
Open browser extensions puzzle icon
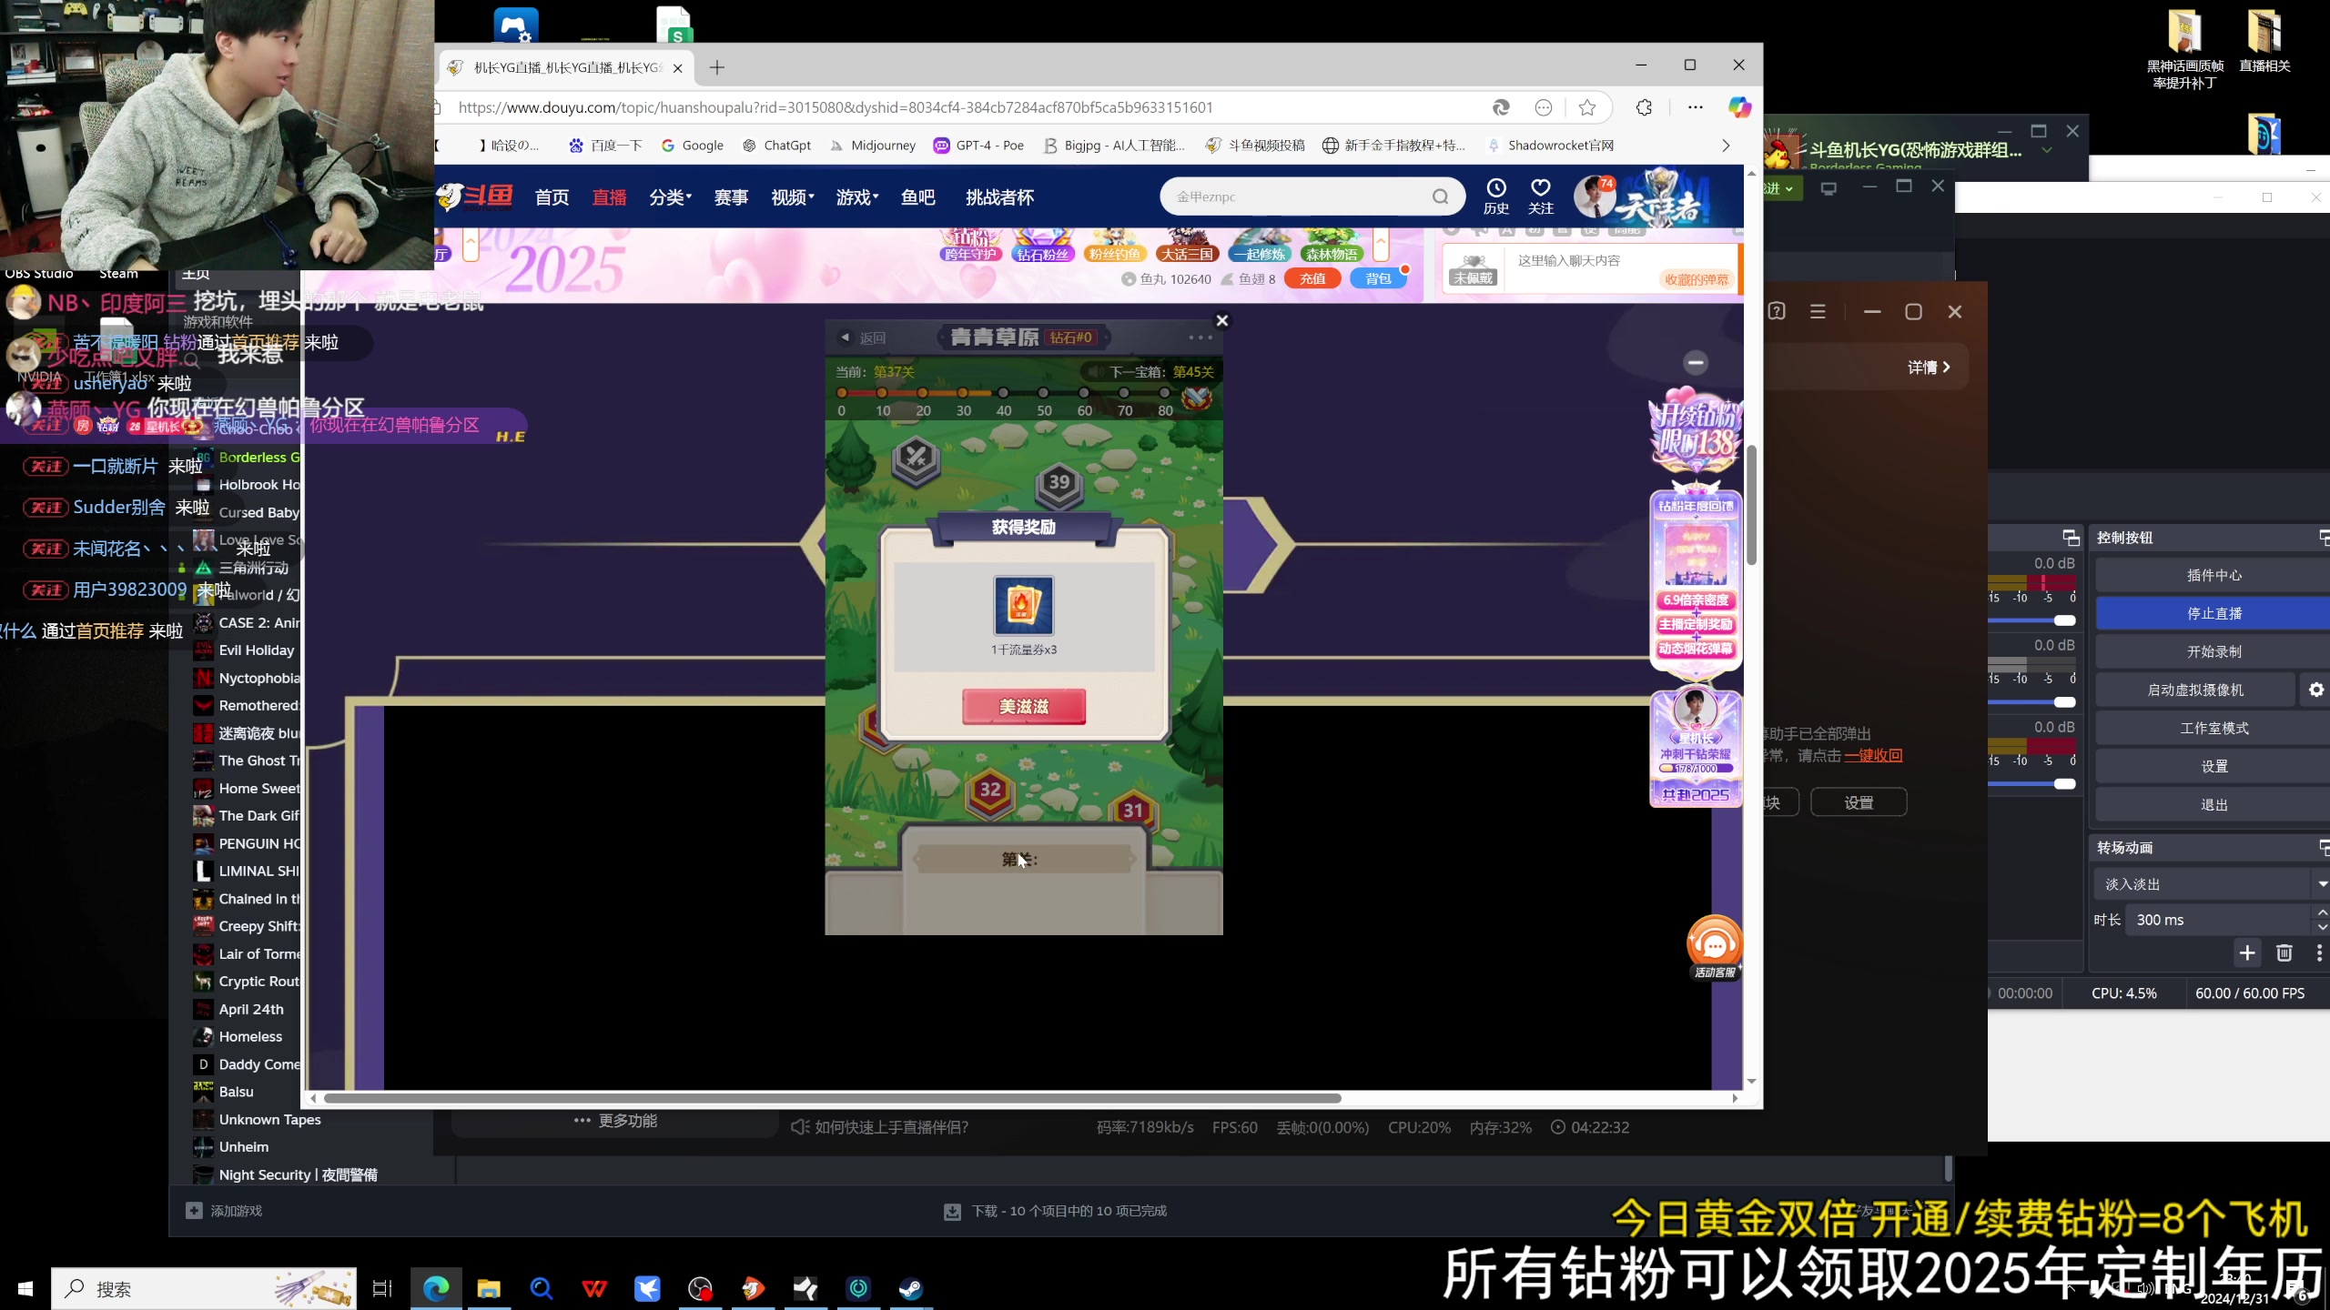coord(1644,107)
